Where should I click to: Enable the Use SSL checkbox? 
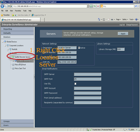click(x=75, y=84)
